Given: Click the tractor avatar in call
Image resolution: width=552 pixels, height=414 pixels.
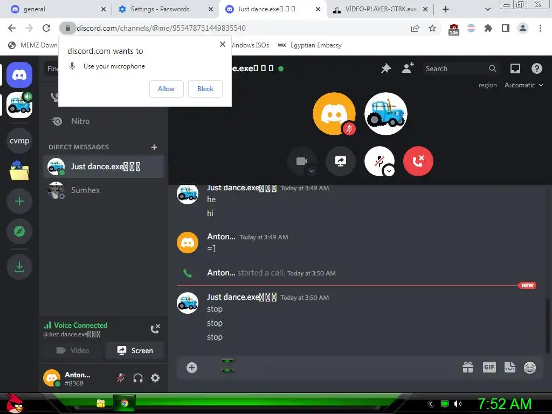Looking at the screenshot, I should pos(386,114).
